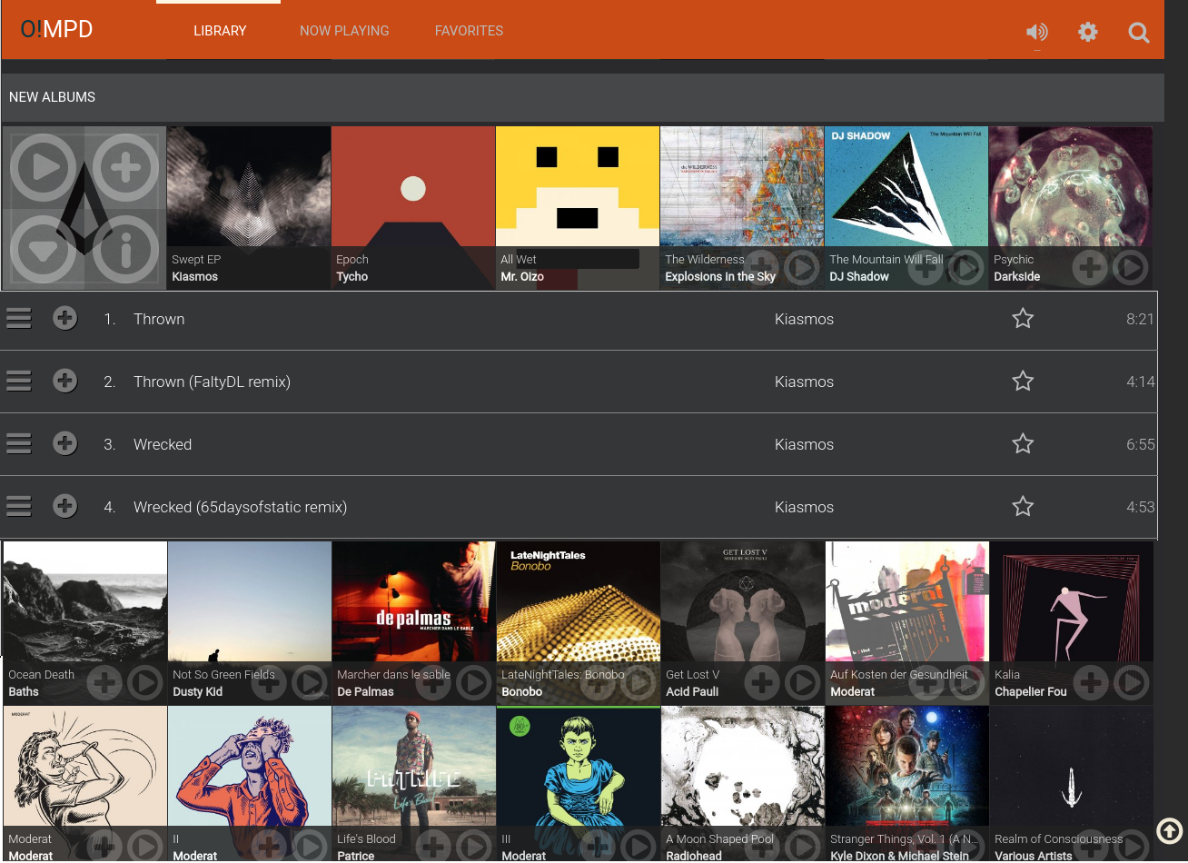Toggle favorite star for Wrecked
1188x863 pixels.
pyautogui.click(x=1023, y=443)
